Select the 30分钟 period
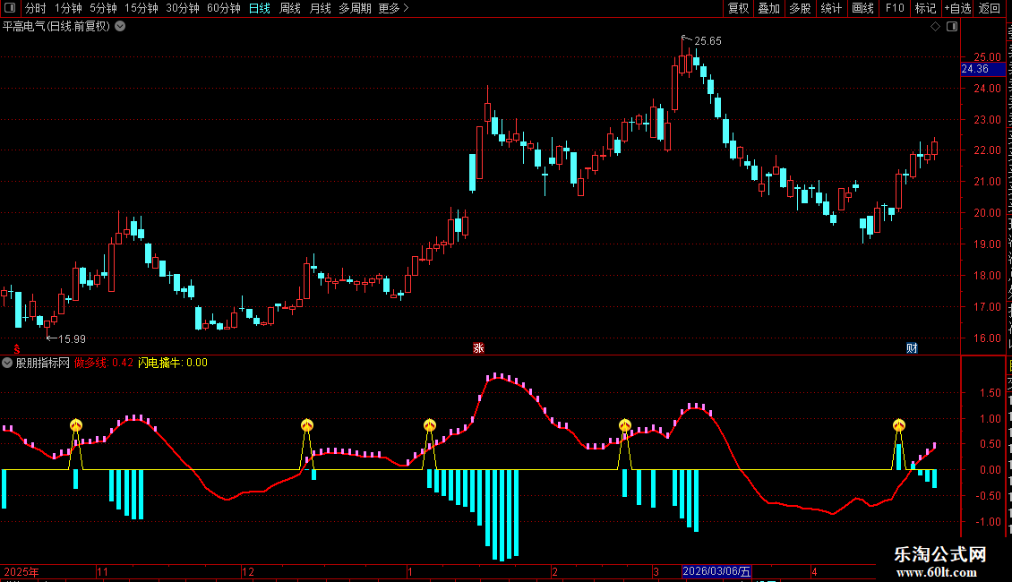Image resolution: width=1012 pixels, height=582 pixels. pyautogui.click(x=182, y=8)
